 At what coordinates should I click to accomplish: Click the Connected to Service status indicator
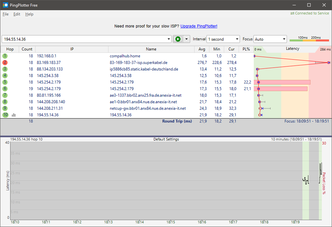310,13
